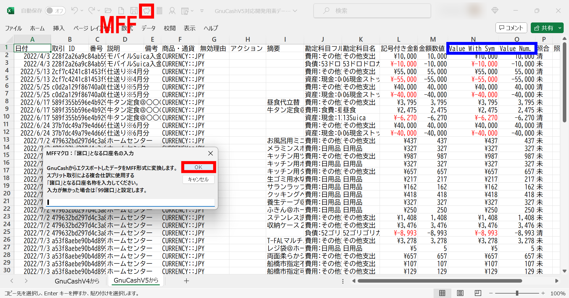Switch to the GnuCashV4から sheet tab
Screen dimensions: 569x298
[77, 281]
